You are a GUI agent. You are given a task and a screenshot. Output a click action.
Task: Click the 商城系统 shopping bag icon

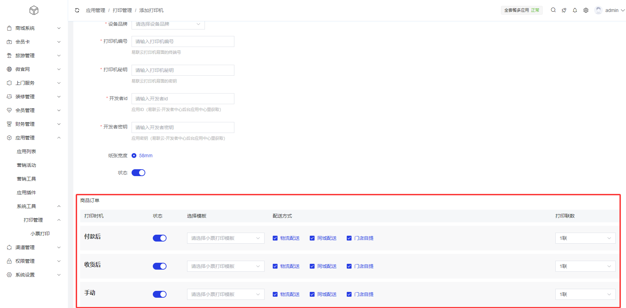(9, 28)
